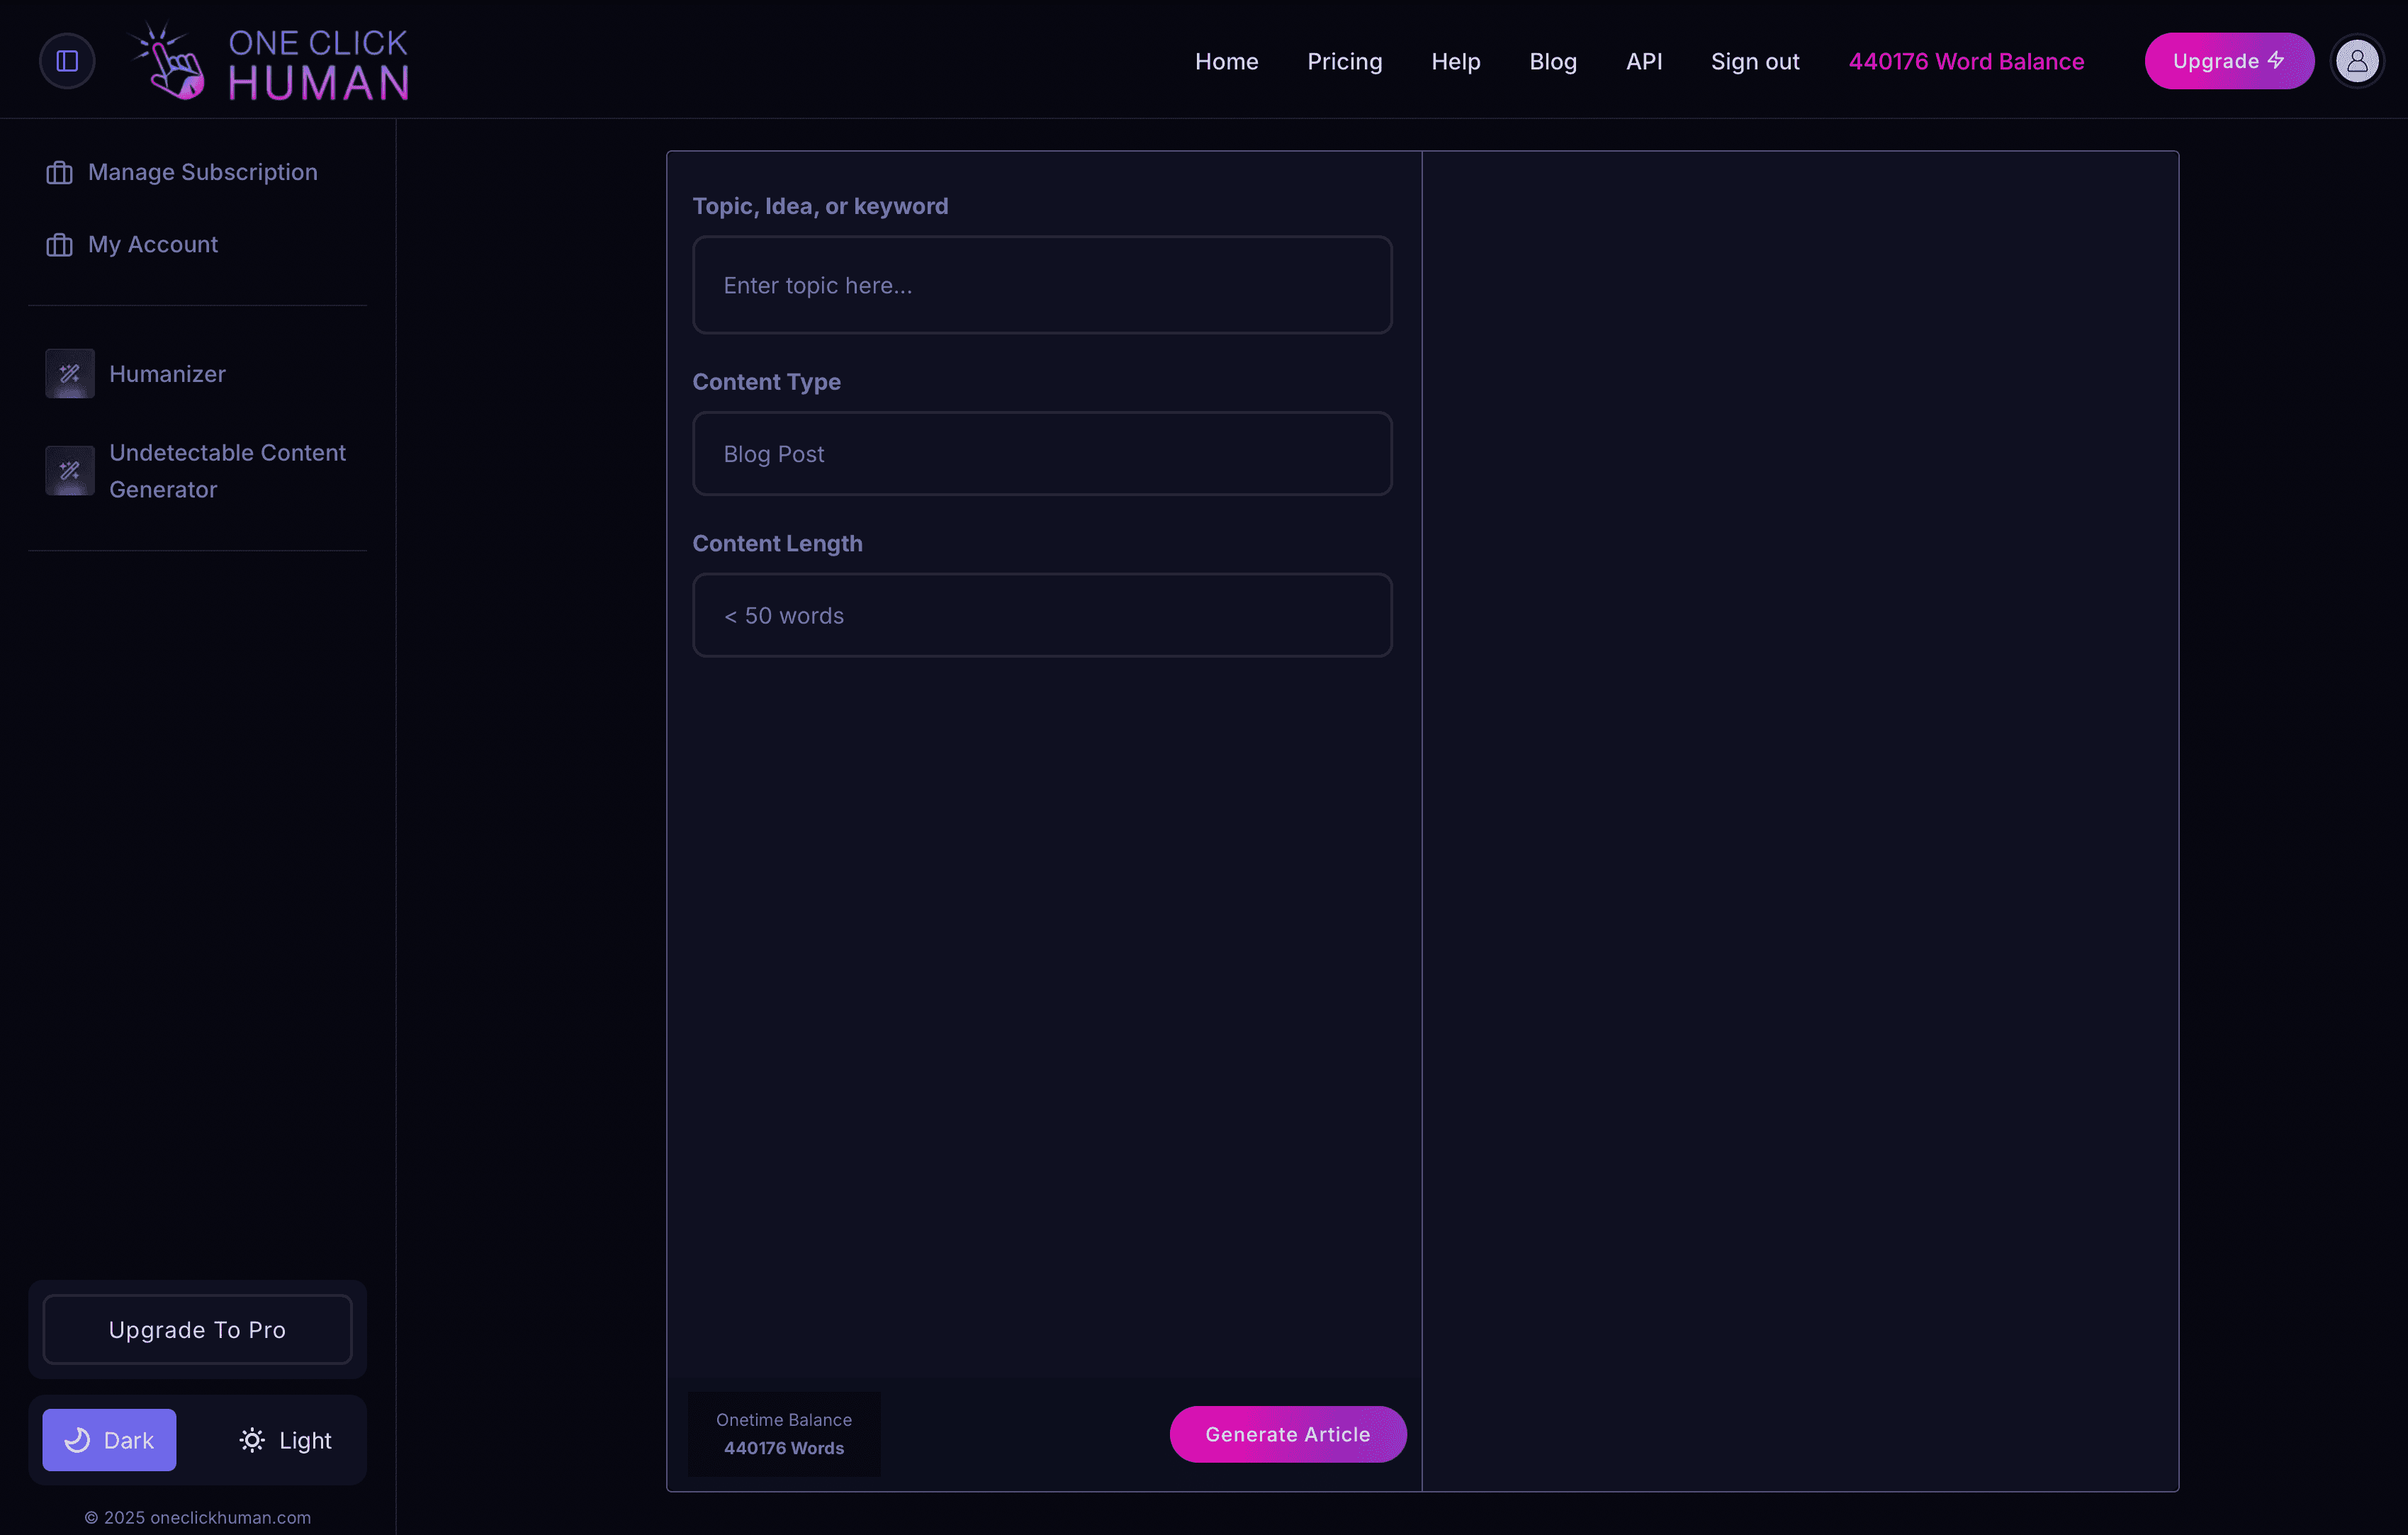The height and width of the screenshot is (1535, 2408).
Task: Click the moon icon for Dark mode
Action: coord(77,1440)
